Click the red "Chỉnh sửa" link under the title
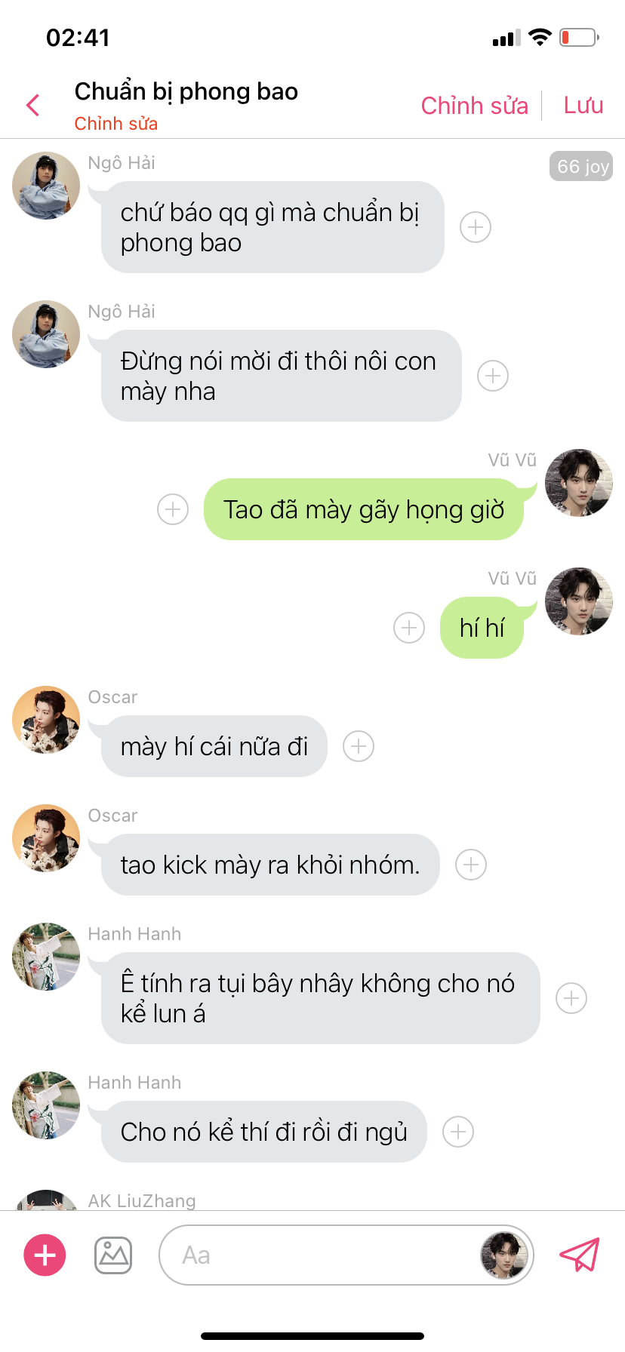 pyautogui.click(x=116, y=124)
